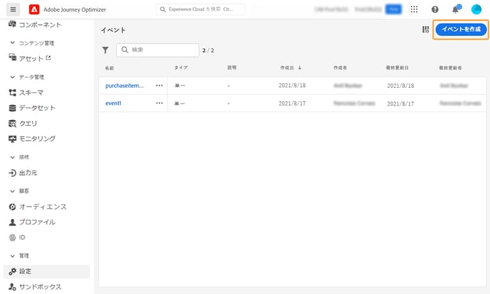Collapse the 顧客 section

click(x=12, y=191)
